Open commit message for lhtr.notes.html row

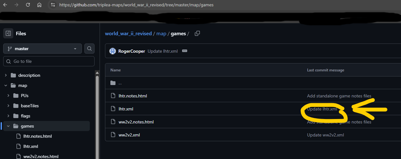(339, 96)
